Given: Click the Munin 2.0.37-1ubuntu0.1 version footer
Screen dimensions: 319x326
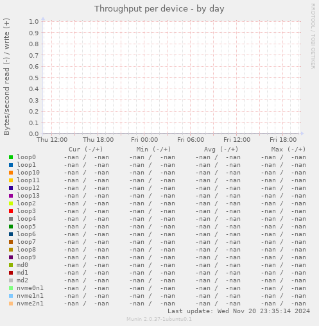Looking at the screenshot, I should (x=159, y=319).
